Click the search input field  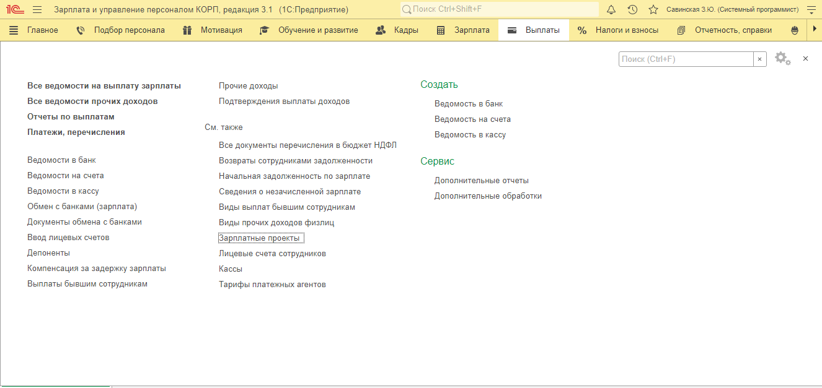682,58
